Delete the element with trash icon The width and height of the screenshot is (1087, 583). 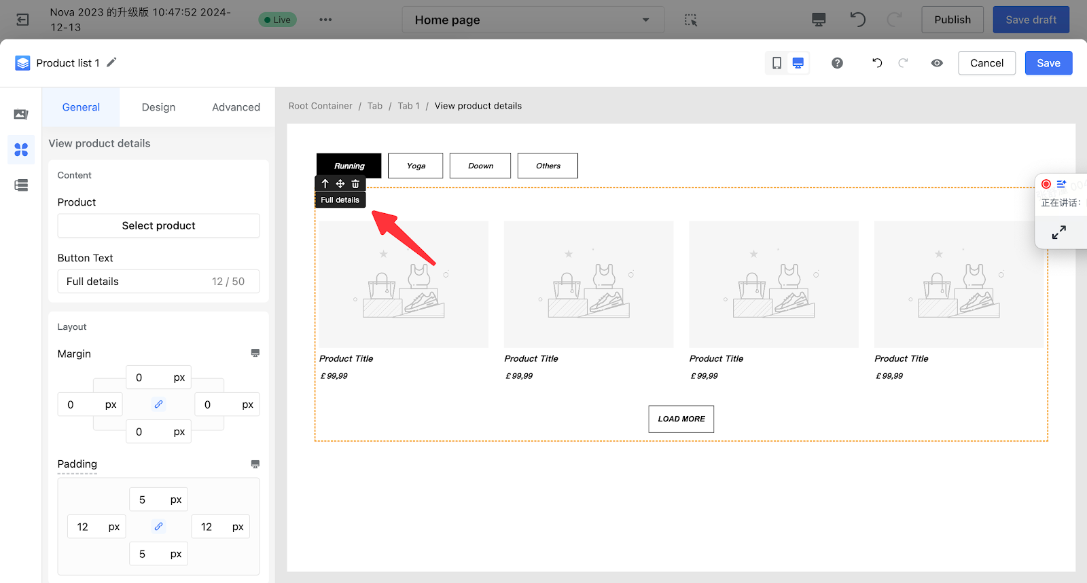click(355, 184)
